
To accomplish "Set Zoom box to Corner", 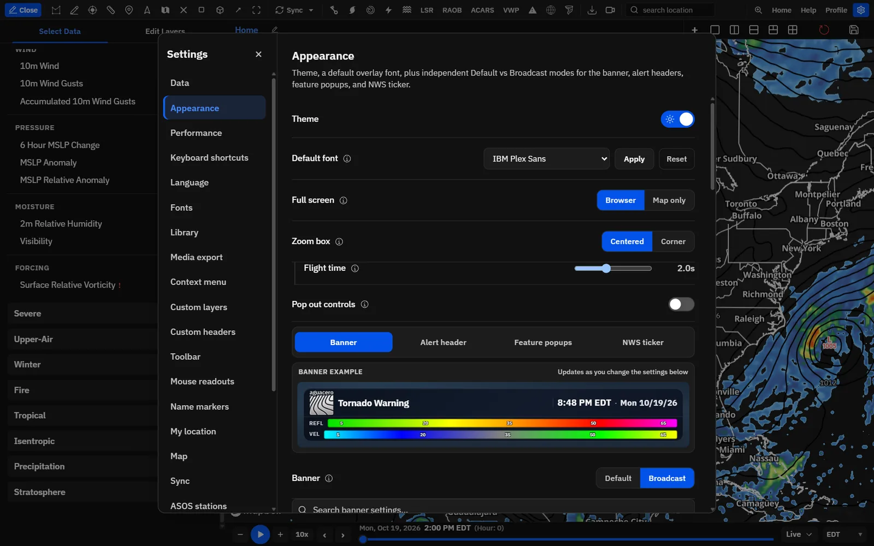I will coord(673,241).
